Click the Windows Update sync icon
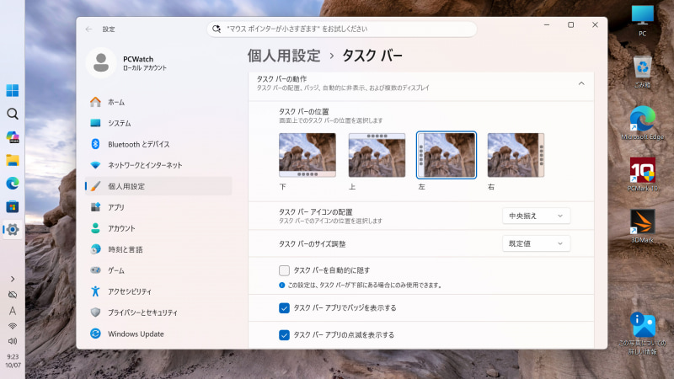This screenshot has height=379, width=674. [x=95, y=334]
